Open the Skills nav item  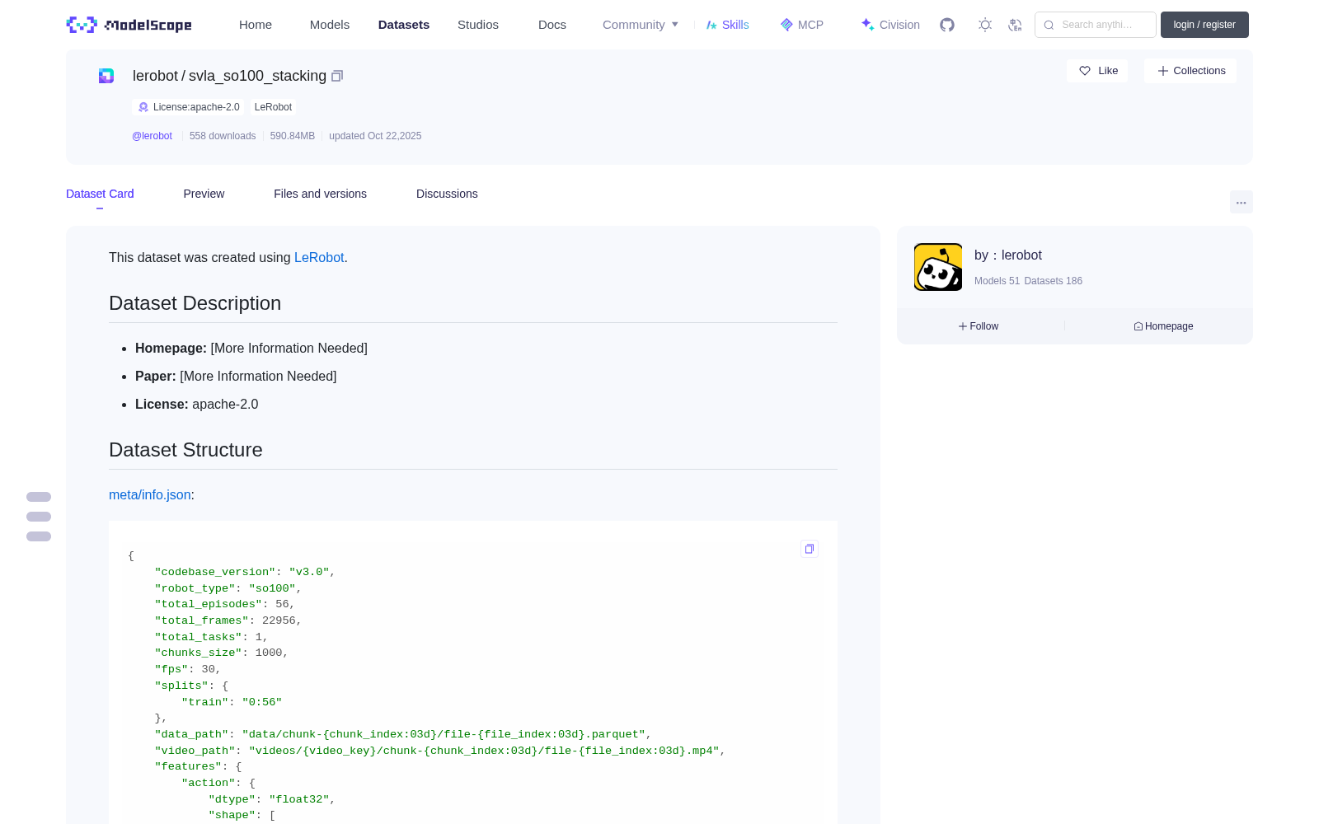(x=727, y=25)
